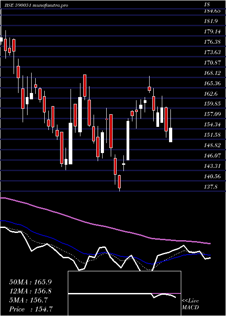Screen dimensions: 226x316
Task: Select the 157.09 price axis label
Action: (x=212, y=114)
